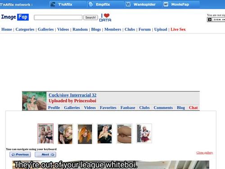Go to the Previous image

coord(20,155)
